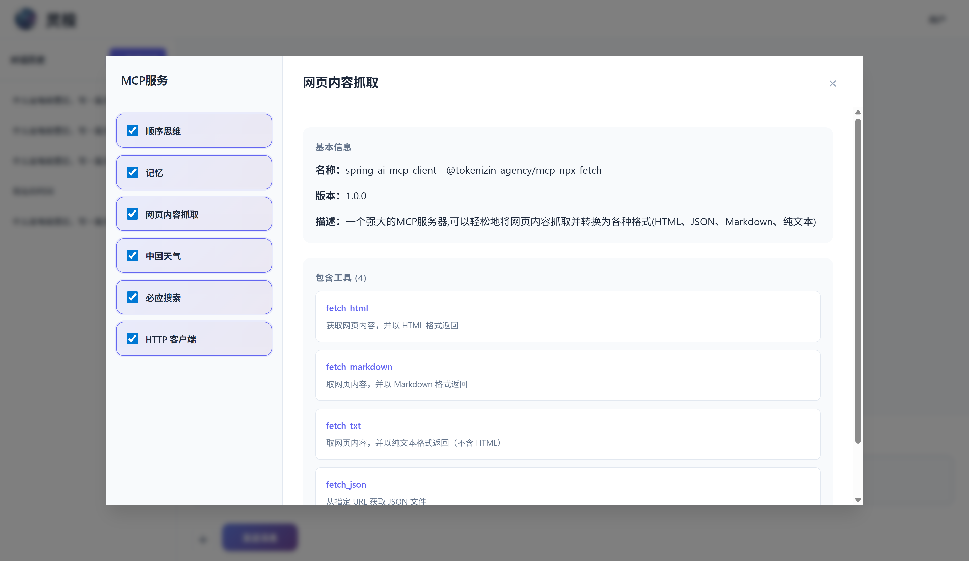The height and width of the screenshot is (561, 969).
Task: Uncheck the 顺序思维 checkbox
Action: click(132, 131)
